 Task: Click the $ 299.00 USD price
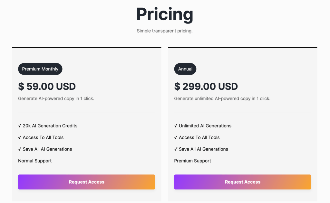coord(206,86)
